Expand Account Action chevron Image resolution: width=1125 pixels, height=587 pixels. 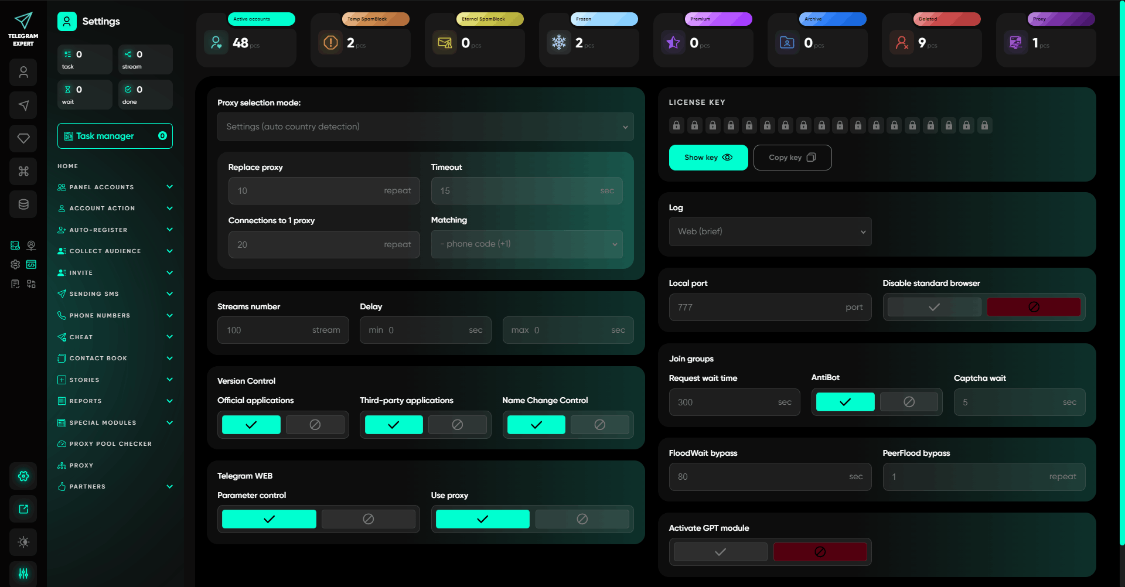(170, 208)
